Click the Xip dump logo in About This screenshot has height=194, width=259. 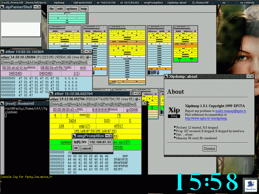(x=174, y=112)
